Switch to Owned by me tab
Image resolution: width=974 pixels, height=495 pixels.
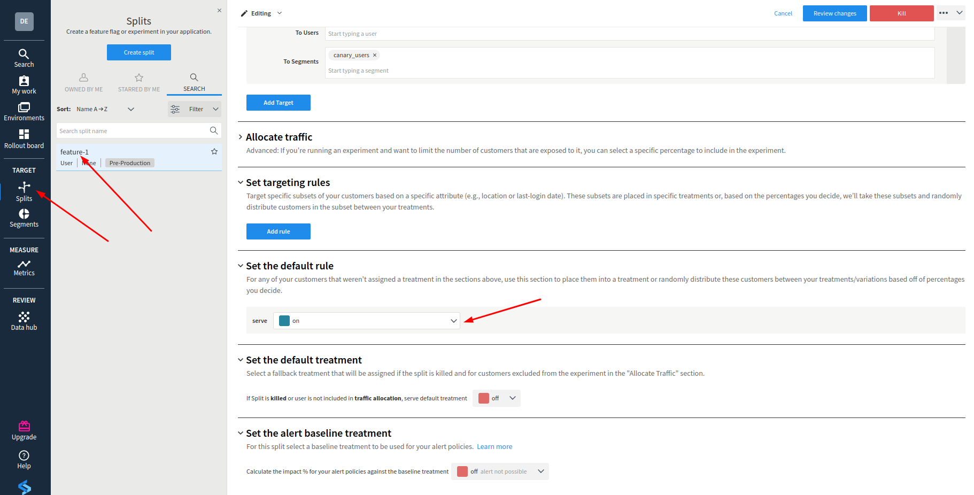[x=84, y=83]
